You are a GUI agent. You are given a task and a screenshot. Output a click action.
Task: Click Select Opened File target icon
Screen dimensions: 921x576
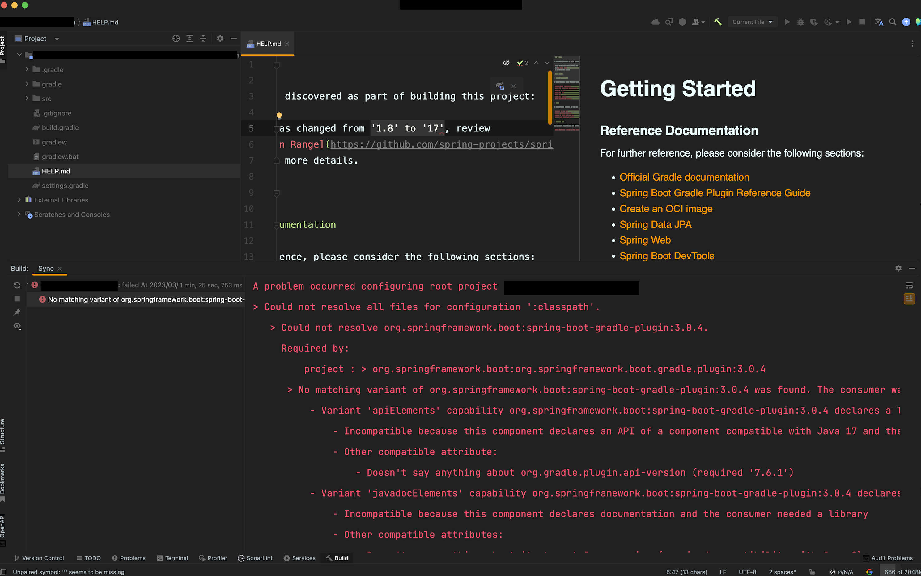[x=176, y=39]
